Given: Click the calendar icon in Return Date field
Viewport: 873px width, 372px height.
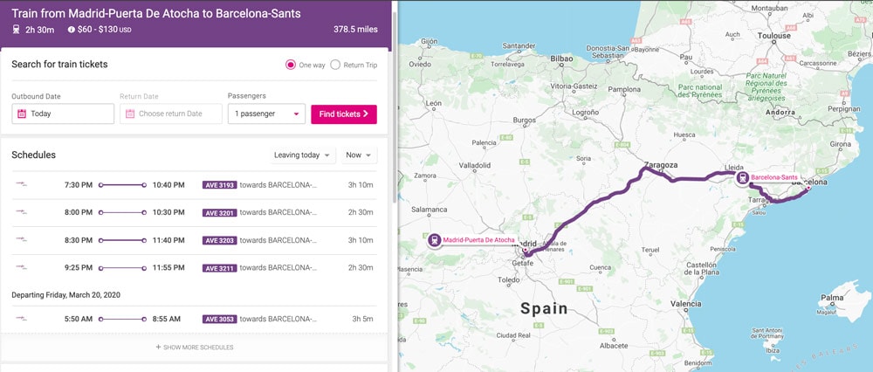Looking at the screenshot, I should tap(130, 114).
